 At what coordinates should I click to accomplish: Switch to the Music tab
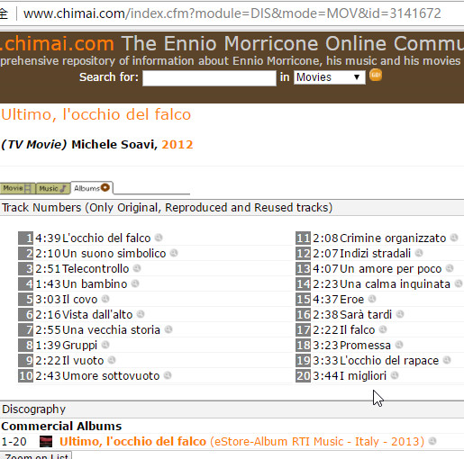tap(53, 188)
